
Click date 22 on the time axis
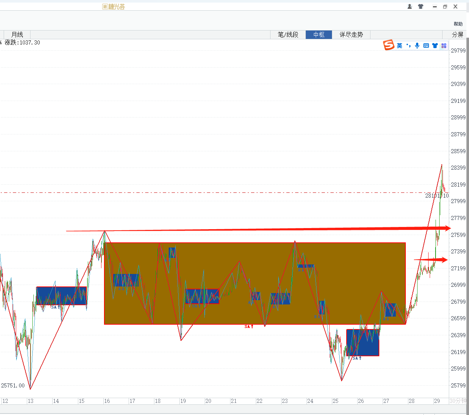(259, 401)
